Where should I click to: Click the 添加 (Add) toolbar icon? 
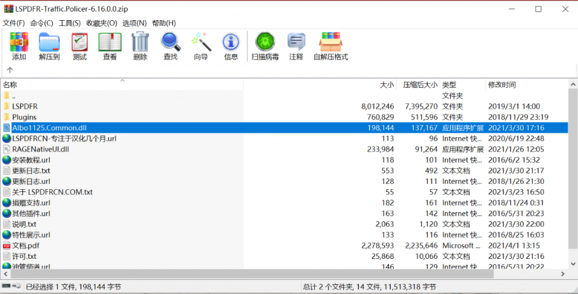tap(19, 42)
